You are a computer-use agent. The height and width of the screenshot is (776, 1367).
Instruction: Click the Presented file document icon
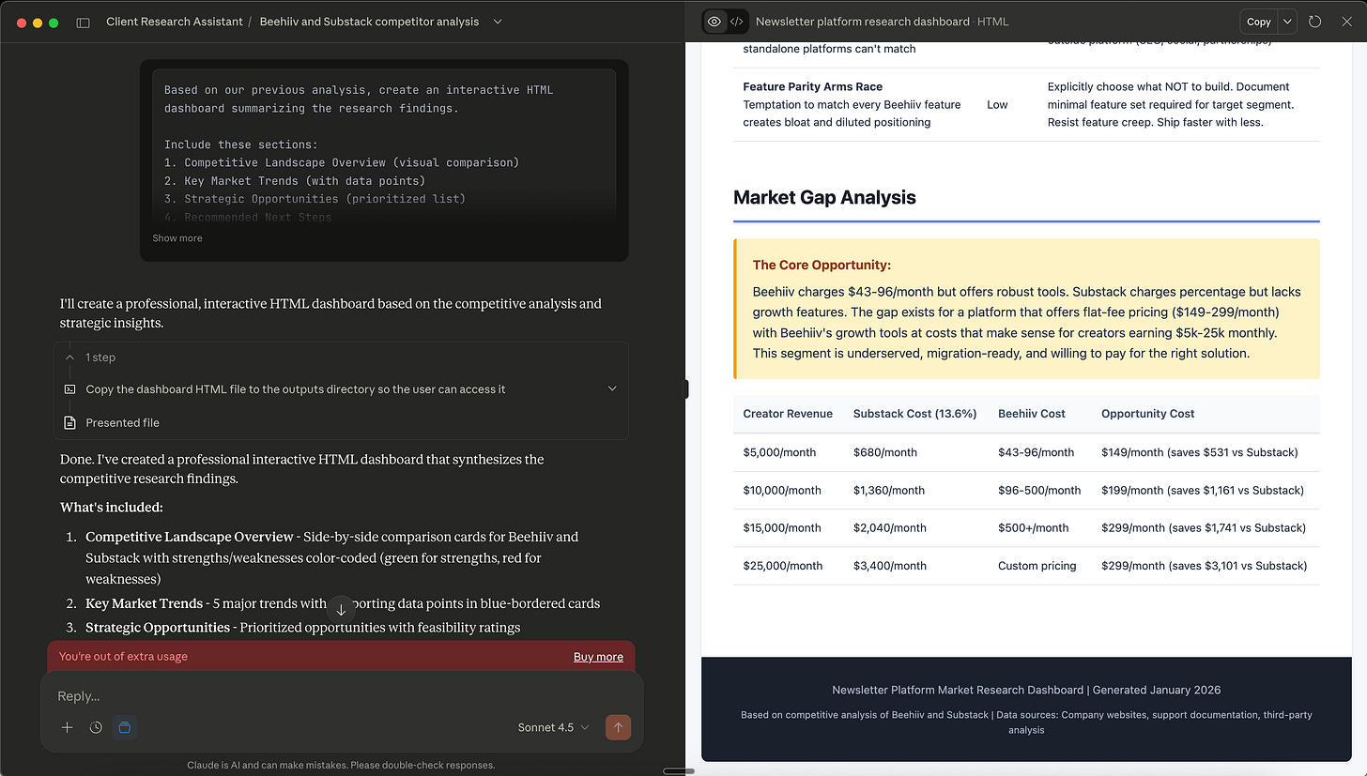tap(69, 423)
